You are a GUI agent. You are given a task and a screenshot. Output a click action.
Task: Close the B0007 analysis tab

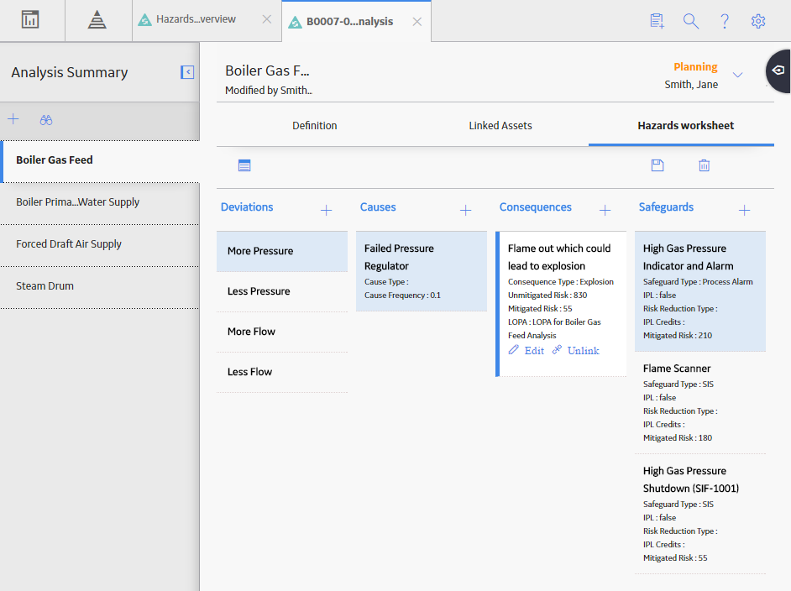click(x=417, y=22)
